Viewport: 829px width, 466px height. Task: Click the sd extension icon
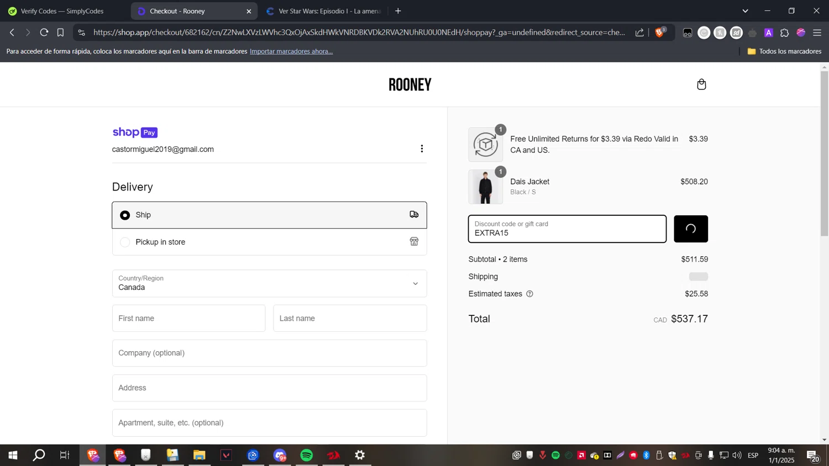click(736, 33)
